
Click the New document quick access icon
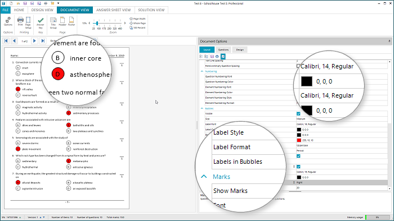11,3
